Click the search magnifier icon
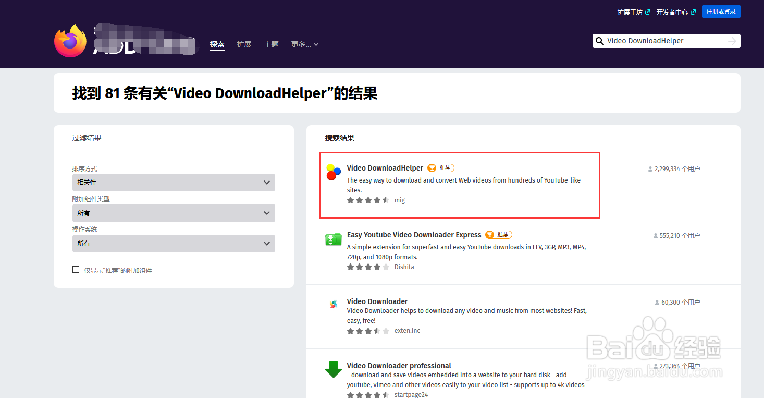Image resolution: width=764 pixels, height=398 pixels. click(x=600, y=41)
